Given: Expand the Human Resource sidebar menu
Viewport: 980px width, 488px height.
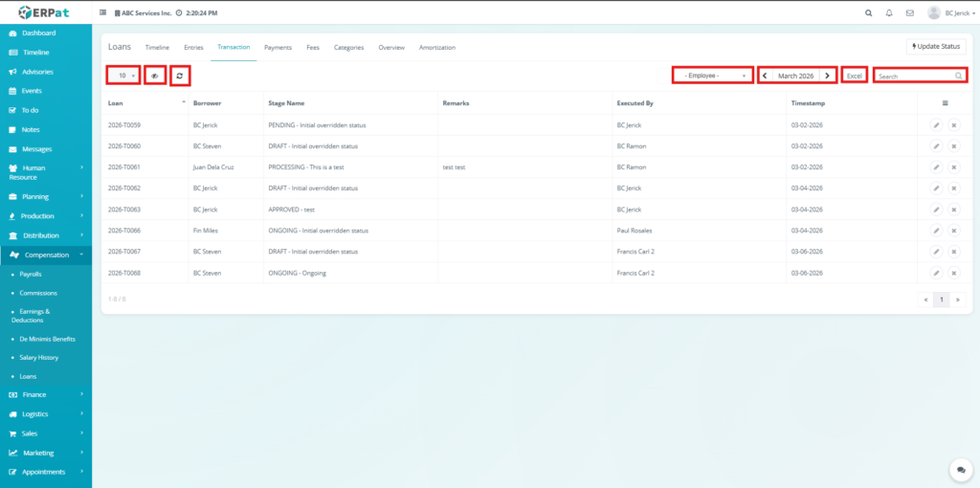Looking at the screenshot, I should click(x=46, y=172).
